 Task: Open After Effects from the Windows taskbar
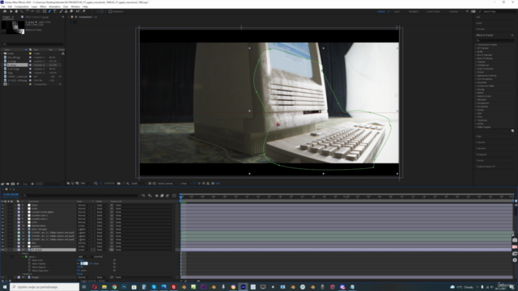coord(243,287)
